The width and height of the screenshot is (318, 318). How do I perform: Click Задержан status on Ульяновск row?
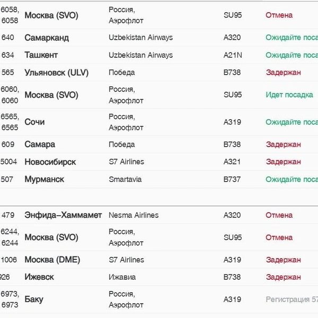tap(284, 73)
